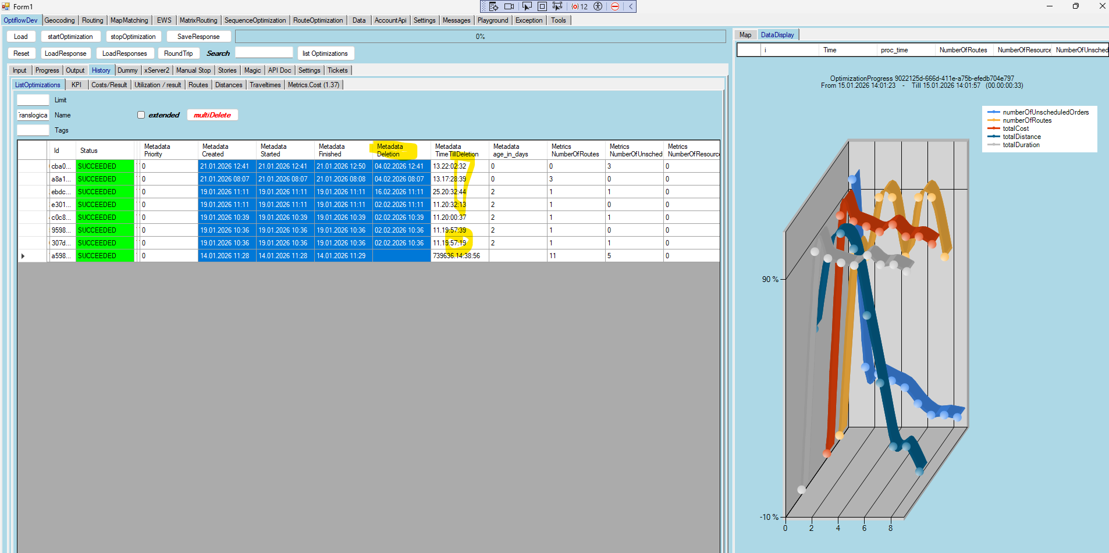Open binding failures indicator showing 12
Image resolution: width=1109 pixels, height=553 pixels.
(x=580, y=6)
